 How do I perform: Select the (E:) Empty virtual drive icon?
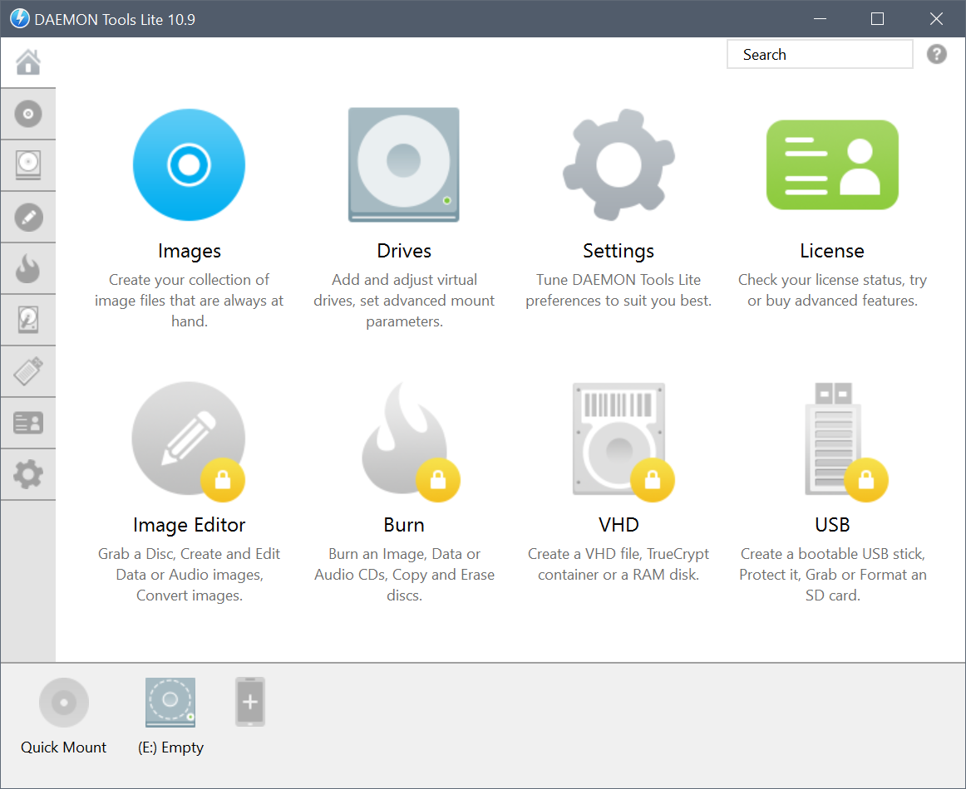(170, 703)
